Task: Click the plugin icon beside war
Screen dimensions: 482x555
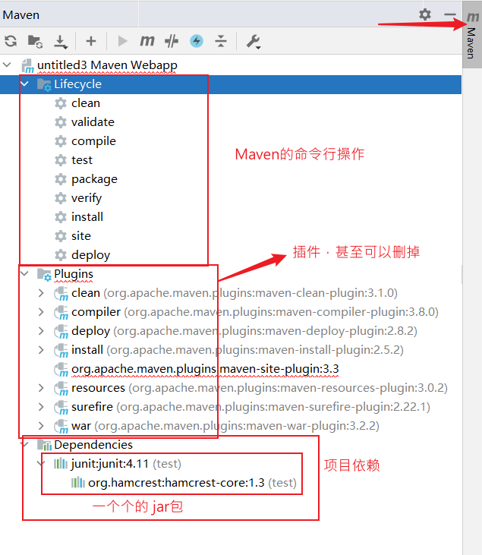Action: [x=61, y=426]
